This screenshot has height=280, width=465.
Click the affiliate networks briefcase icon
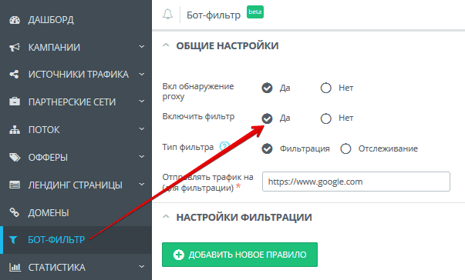tap(15, 102)
